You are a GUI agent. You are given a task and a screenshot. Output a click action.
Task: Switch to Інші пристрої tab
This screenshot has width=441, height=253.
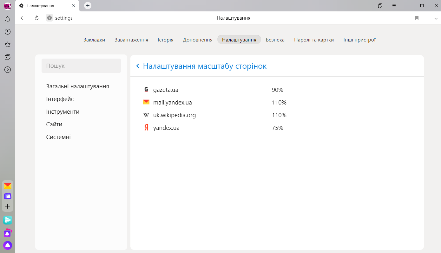[359, 40]
